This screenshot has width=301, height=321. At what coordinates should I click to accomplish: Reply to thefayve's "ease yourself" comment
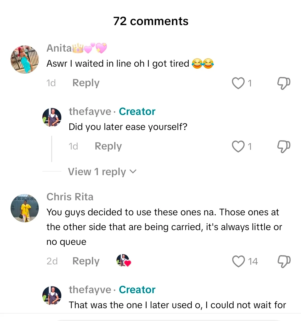pos(108,146)
